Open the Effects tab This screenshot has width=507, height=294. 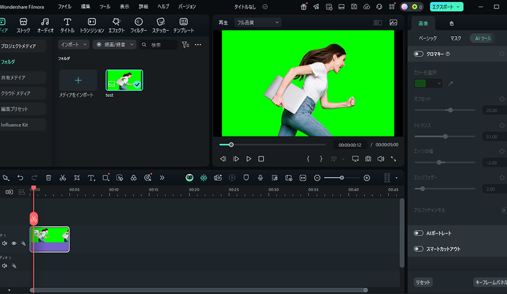click(116, 26)
